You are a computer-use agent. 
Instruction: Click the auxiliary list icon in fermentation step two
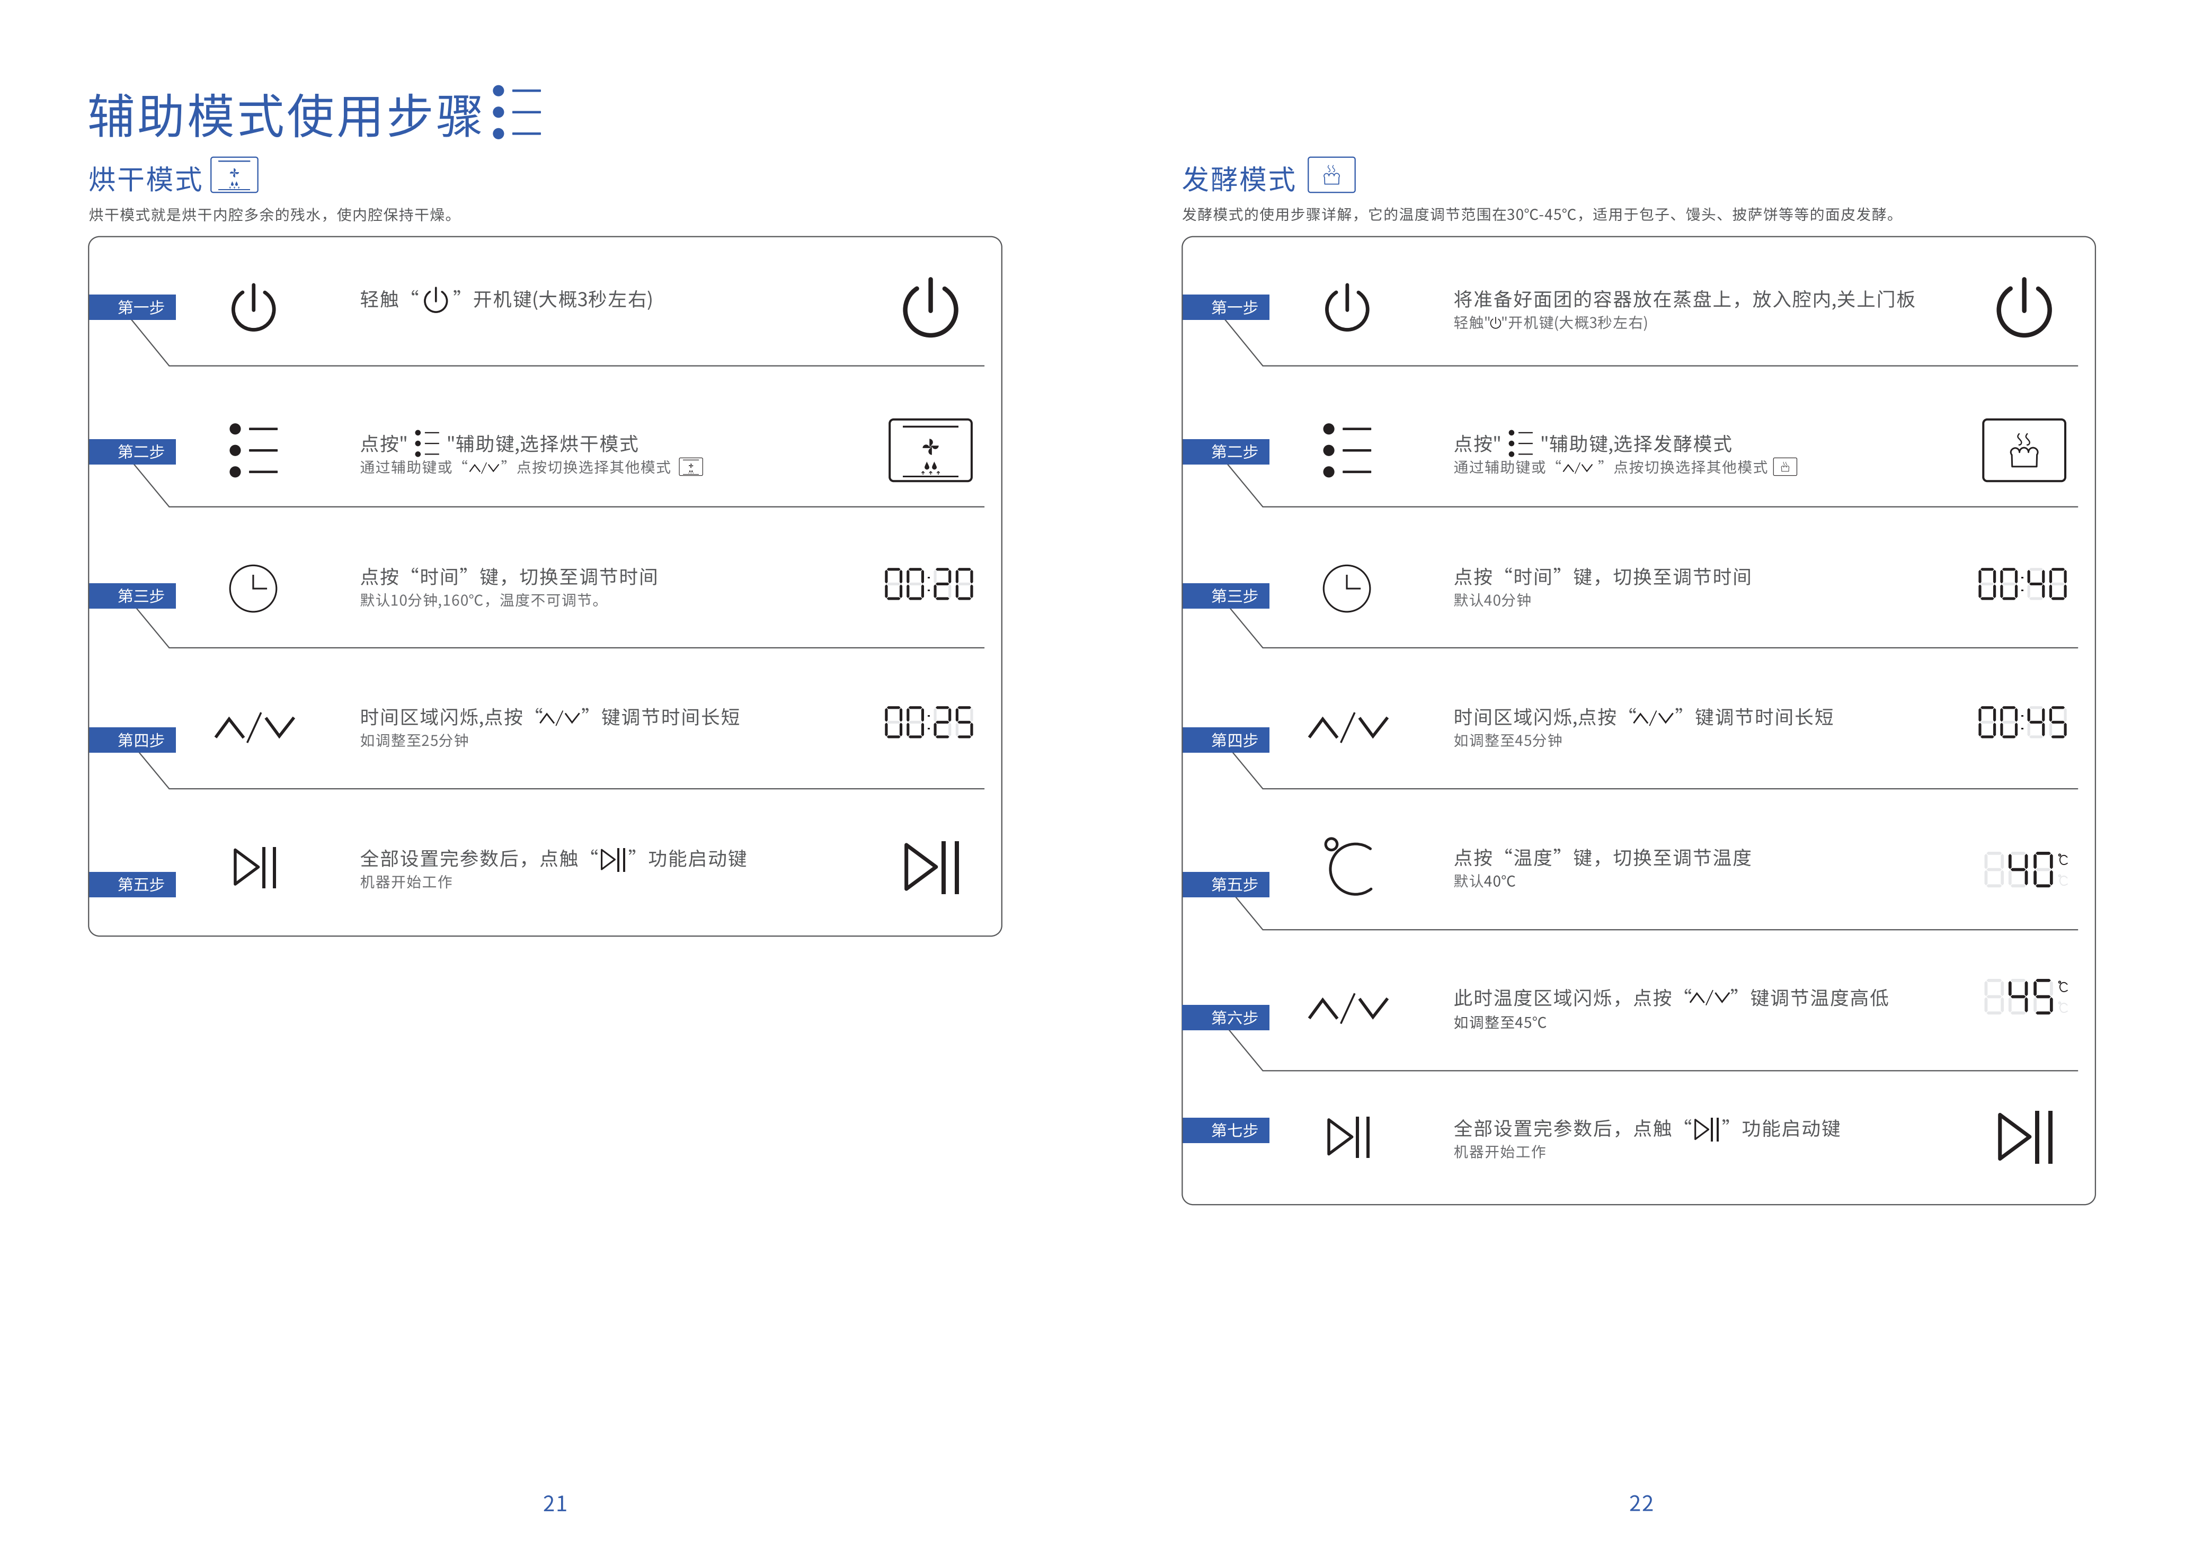pyautogui.click(x=1347, y=450)
